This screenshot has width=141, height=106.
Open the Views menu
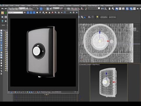coord(23,6)
